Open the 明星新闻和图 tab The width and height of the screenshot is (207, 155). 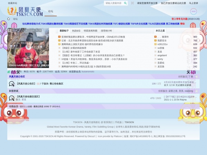pos(90,31)
